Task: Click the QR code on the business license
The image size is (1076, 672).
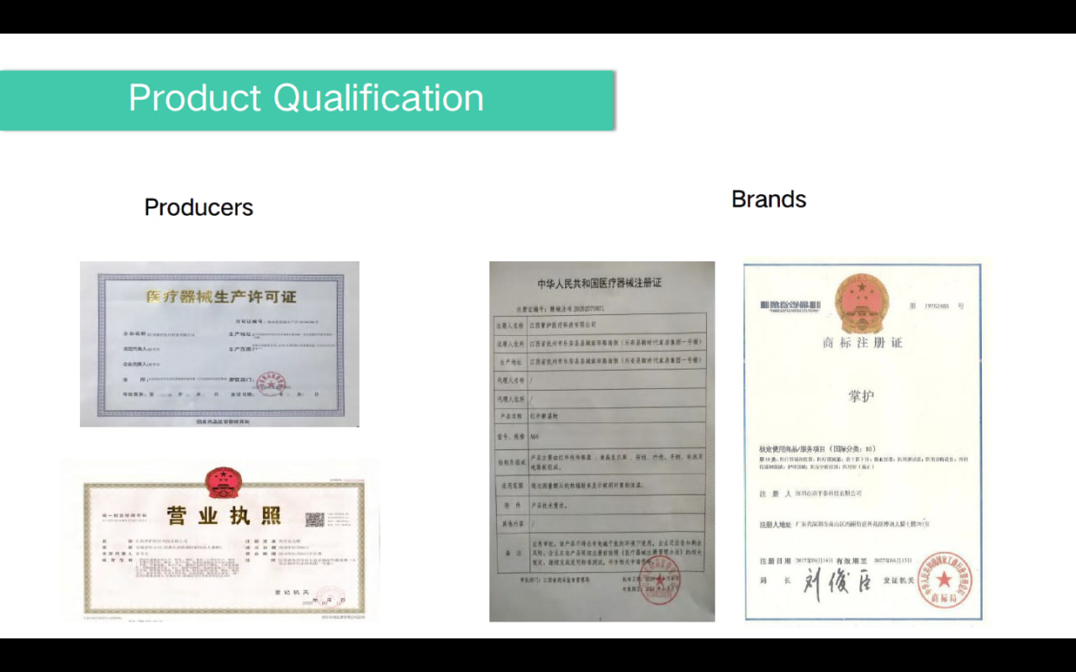Action: point(315,522)
